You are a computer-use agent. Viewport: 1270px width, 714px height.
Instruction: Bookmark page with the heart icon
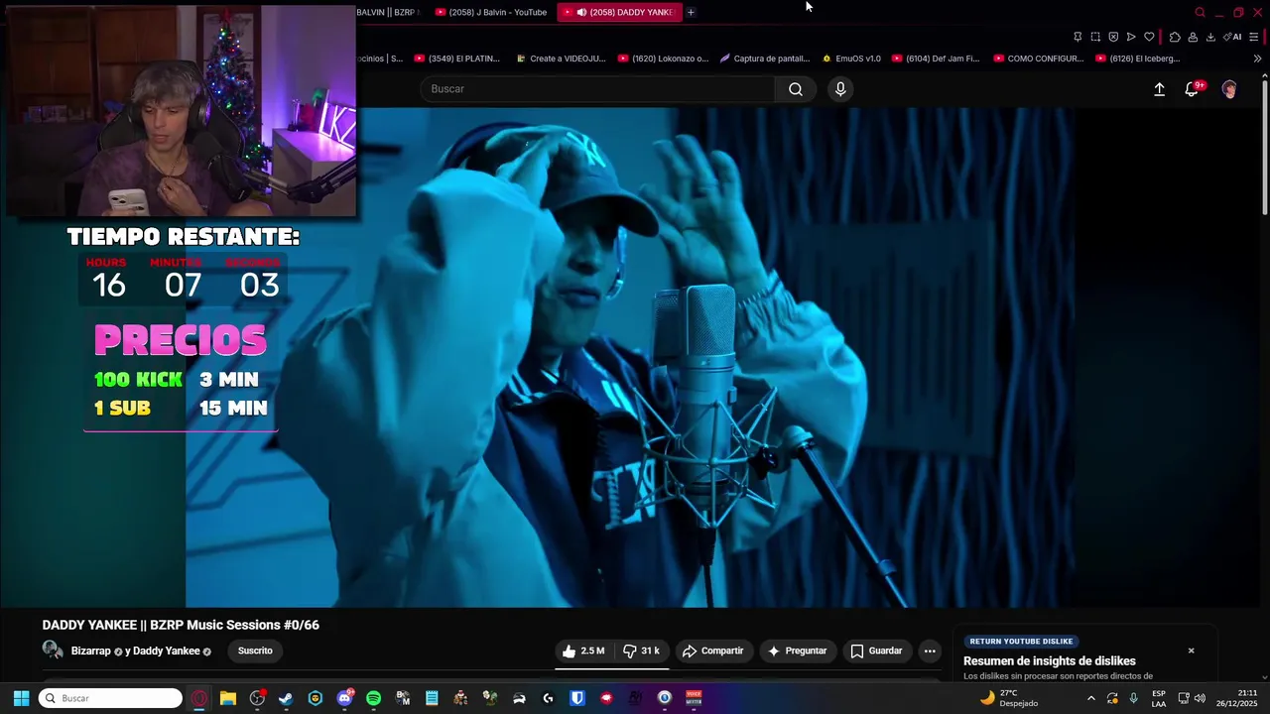[x=1149, y=37]
